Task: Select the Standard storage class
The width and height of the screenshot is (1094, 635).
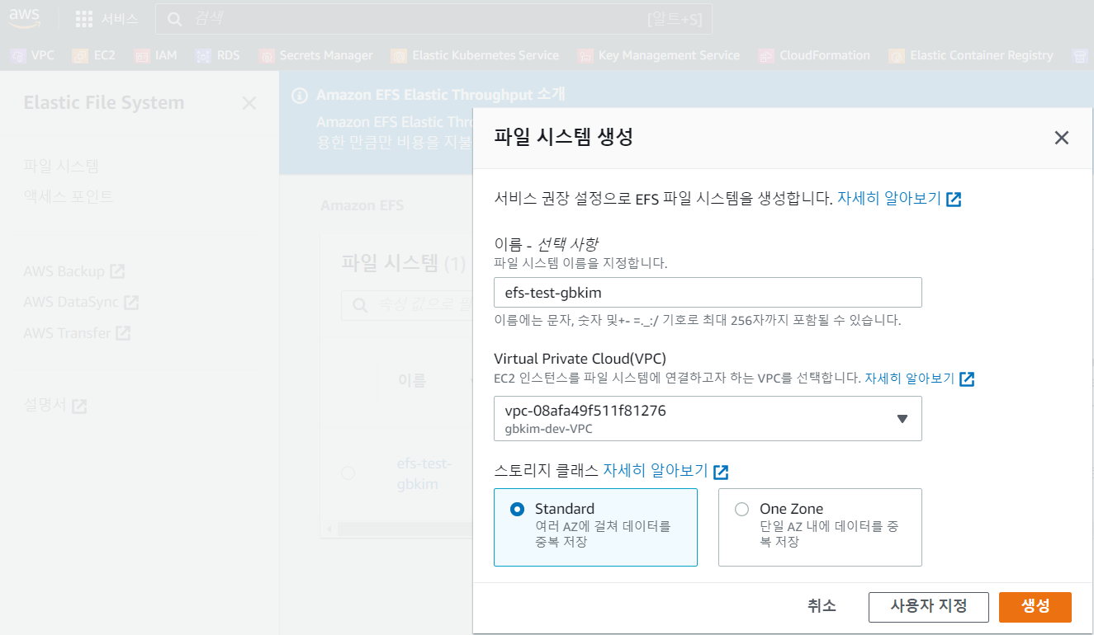Action: [518, 510]
